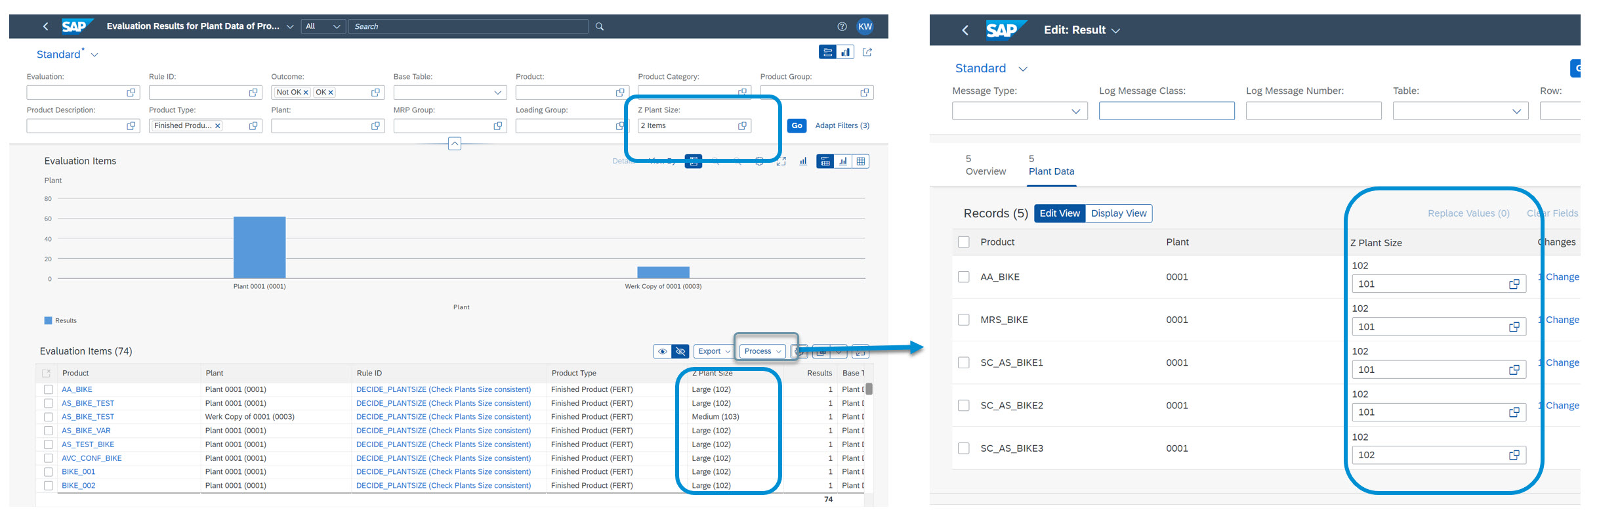Open the AS_BIKE_VAR product link
This screenshot has height=516, width=1599.
[x=86, y=431]
